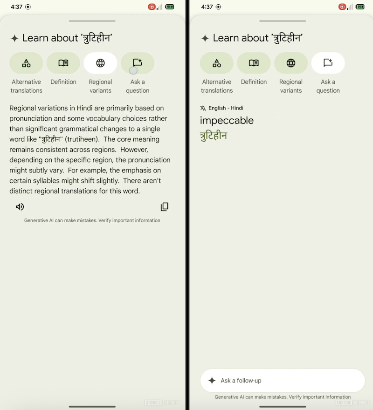Viewport: 373px width, 410px height.
Task: Grab the bottom sheet drag handle on right screen
Action: pos(283,21)
